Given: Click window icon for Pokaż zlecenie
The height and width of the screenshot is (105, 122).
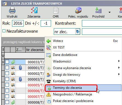Looking at the screenshot, I should [x=49, y=101].
